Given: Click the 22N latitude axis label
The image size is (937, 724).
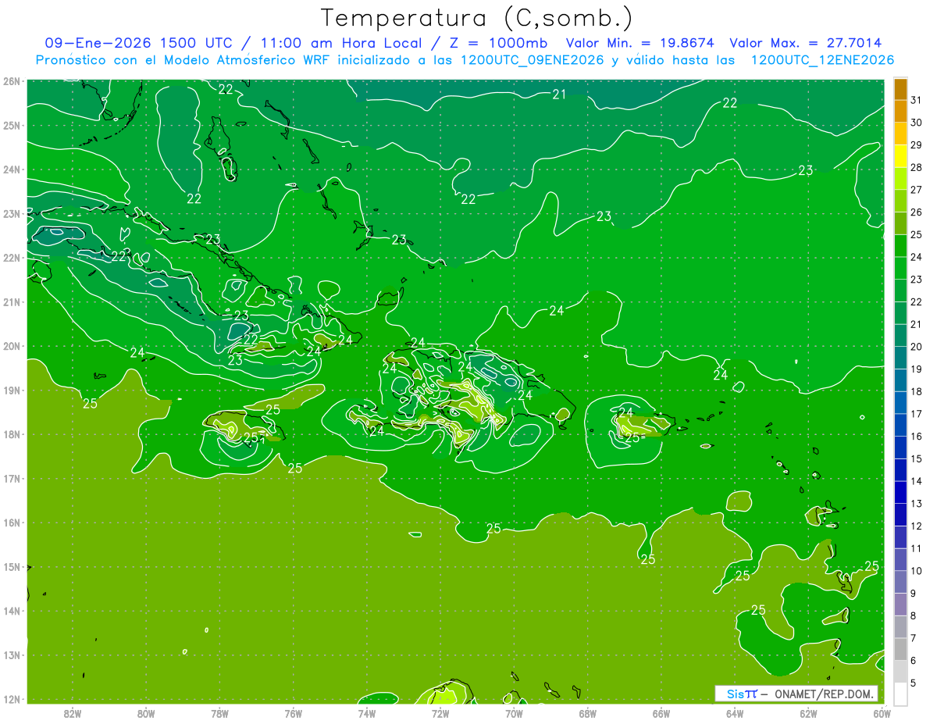Looking at the screenshot, I should pyautogui.click(x=12, y=258).
